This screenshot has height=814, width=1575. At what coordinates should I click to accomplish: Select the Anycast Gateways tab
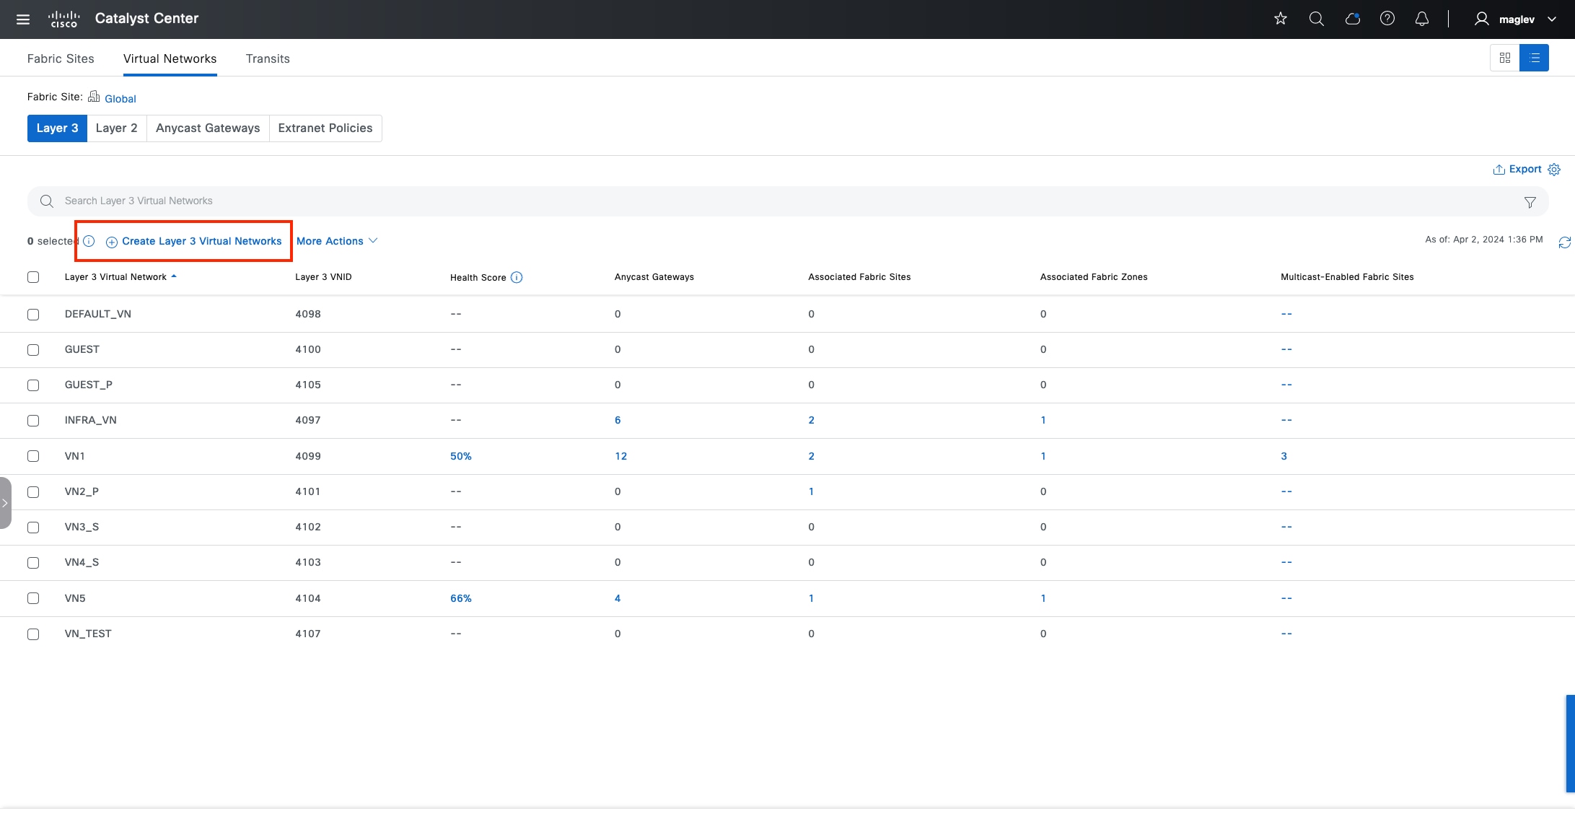coord(208,128)
